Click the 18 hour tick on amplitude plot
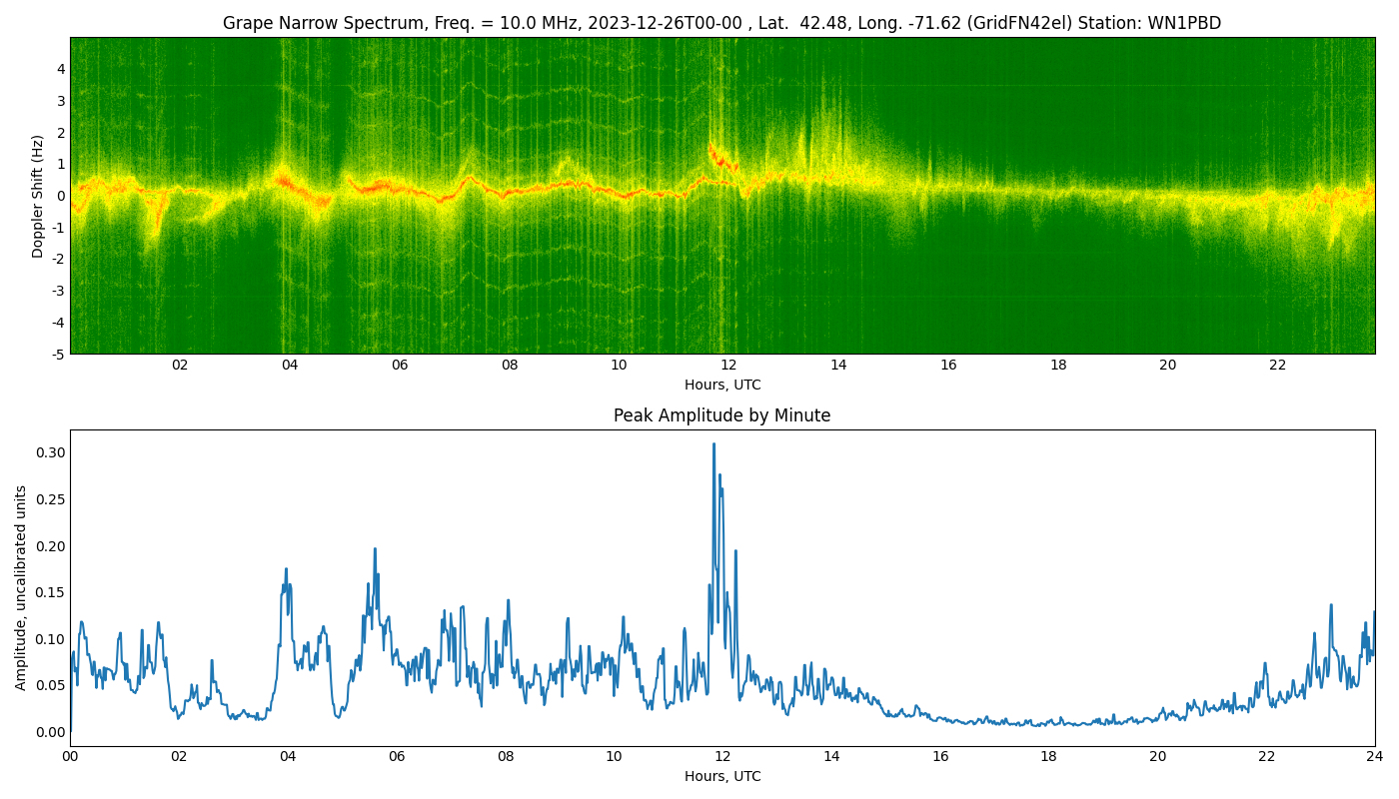This screenshot has height=799, width=1399. [x=1048, y=756]
